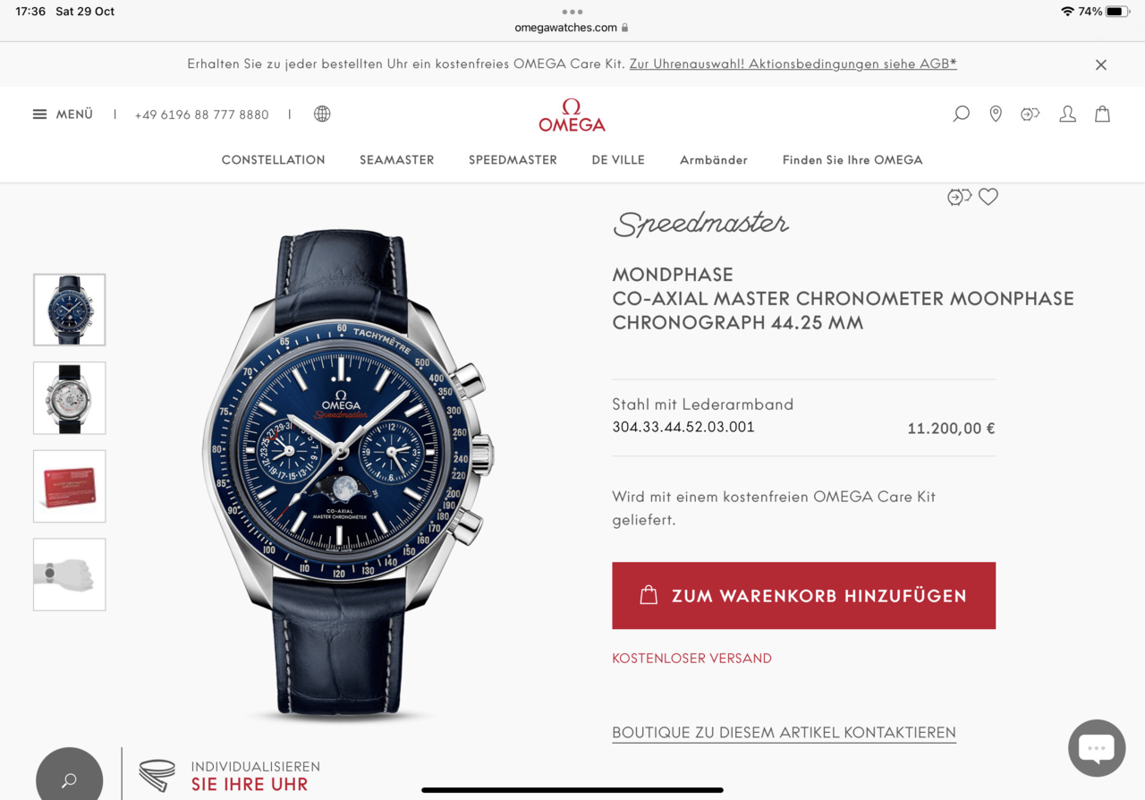Select the wrist size thumbnail
Image resolution: width=1145 pixels, height=800 pixels.
(70, 574)
